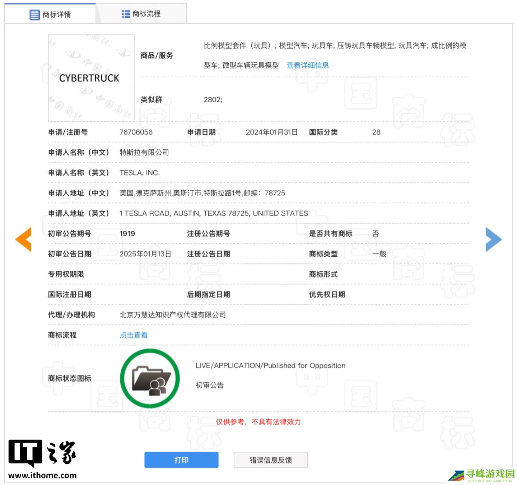This screenshot has height=485, width=517.
Task: Click the 商标形式 label
Action: (x=323, y=274)
